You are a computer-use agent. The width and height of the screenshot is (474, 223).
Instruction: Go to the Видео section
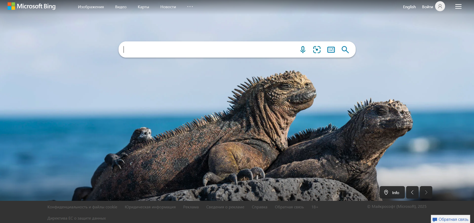click(121, 7)
